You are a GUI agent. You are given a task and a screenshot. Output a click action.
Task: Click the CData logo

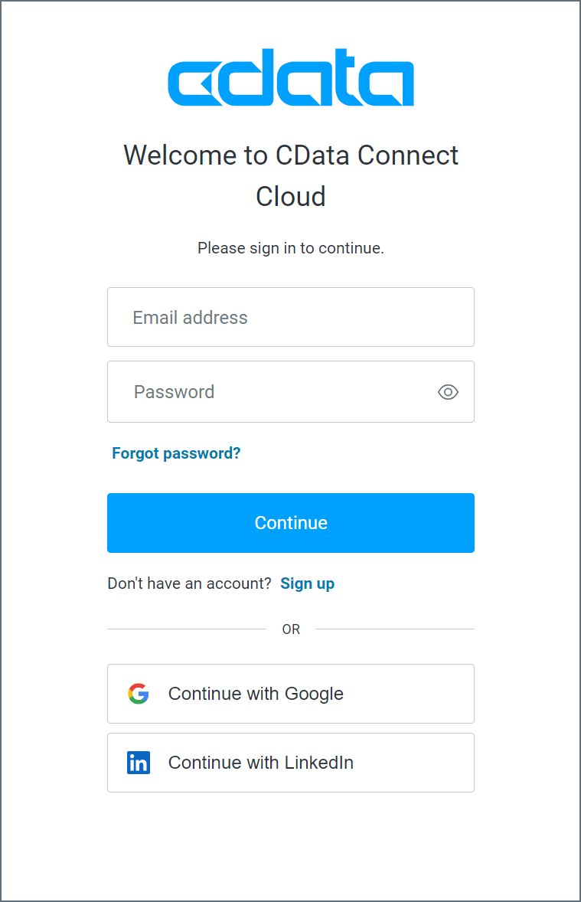pyautogui.click(x=291, y=77)
